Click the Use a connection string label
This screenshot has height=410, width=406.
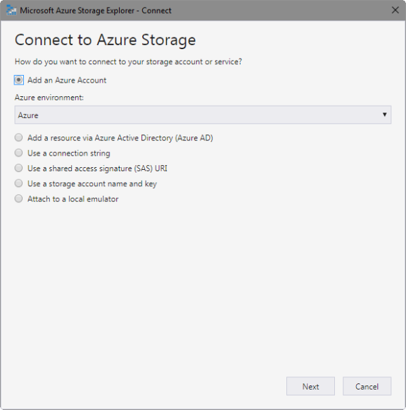coord(68,153)
